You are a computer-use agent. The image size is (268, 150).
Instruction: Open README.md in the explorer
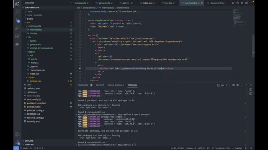point(33,114)
